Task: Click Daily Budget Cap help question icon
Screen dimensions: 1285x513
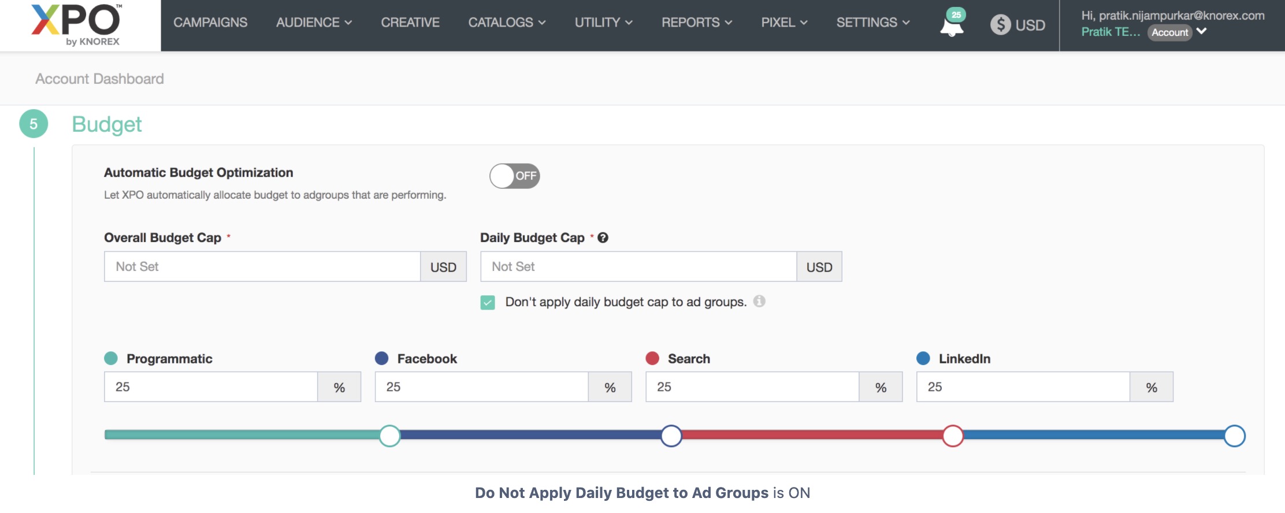Action: tap(603, 238)
